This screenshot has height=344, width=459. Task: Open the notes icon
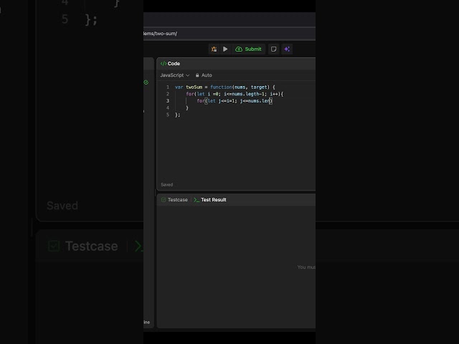tap(273, 49)
